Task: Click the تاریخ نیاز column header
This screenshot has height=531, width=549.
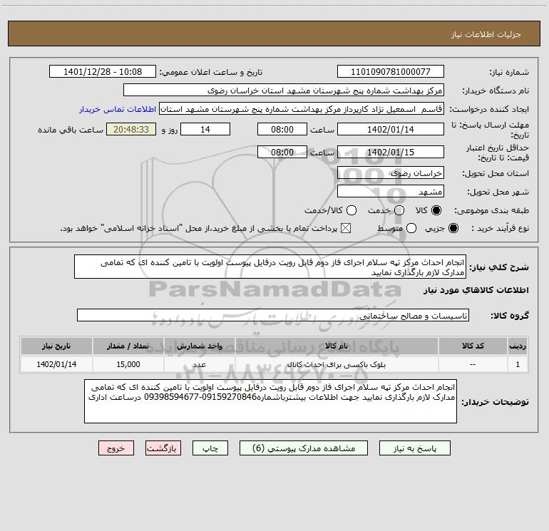Action: (56, 346)
